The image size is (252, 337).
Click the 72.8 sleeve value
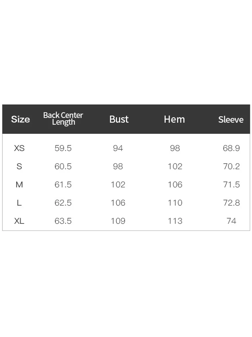pyautogui.click(x=231, y=203)
